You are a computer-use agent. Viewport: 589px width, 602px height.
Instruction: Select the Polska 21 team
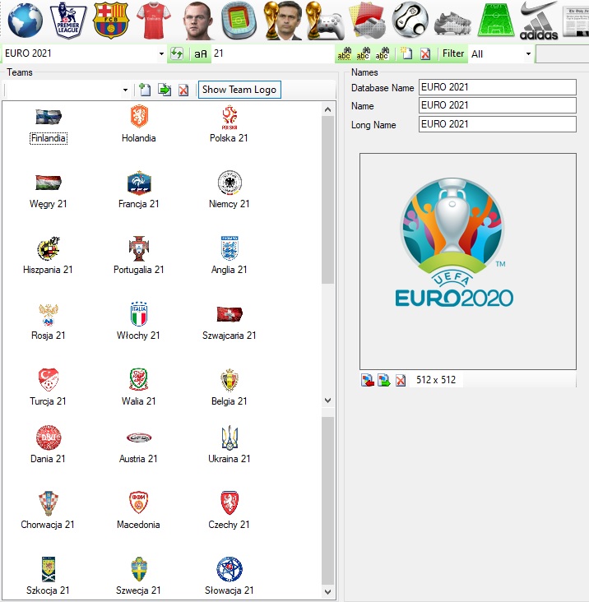click(x=229, y=123)
